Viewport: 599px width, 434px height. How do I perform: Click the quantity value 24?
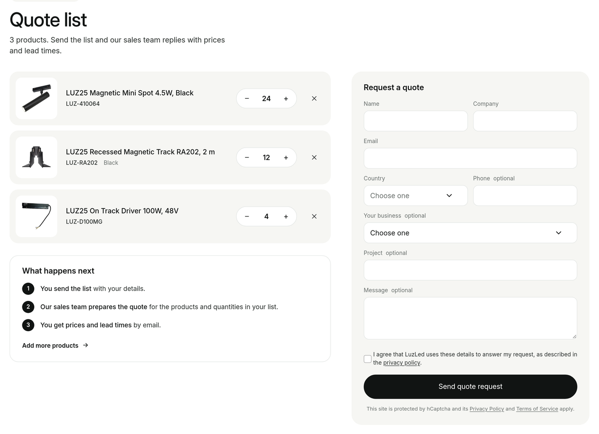pyautogui.click(x=266, y=99)
